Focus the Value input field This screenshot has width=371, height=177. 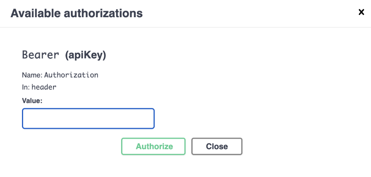(x=88, y=119)
